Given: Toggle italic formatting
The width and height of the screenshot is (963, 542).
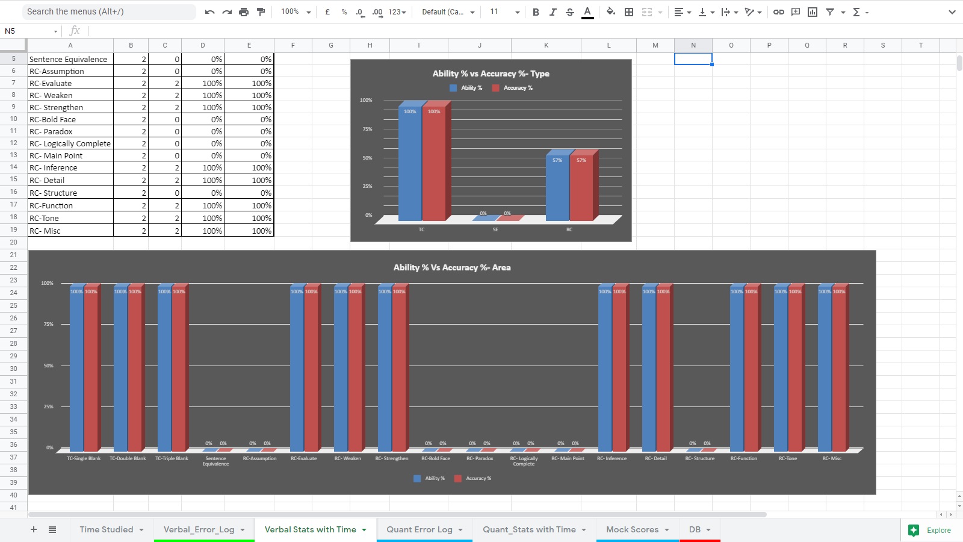Looking at the screenshot, I should coord(553,12).
